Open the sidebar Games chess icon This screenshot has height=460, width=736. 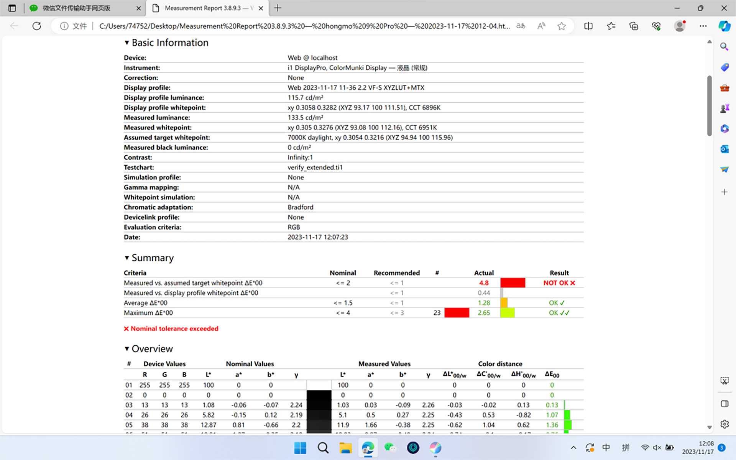(x=724, y=108)
